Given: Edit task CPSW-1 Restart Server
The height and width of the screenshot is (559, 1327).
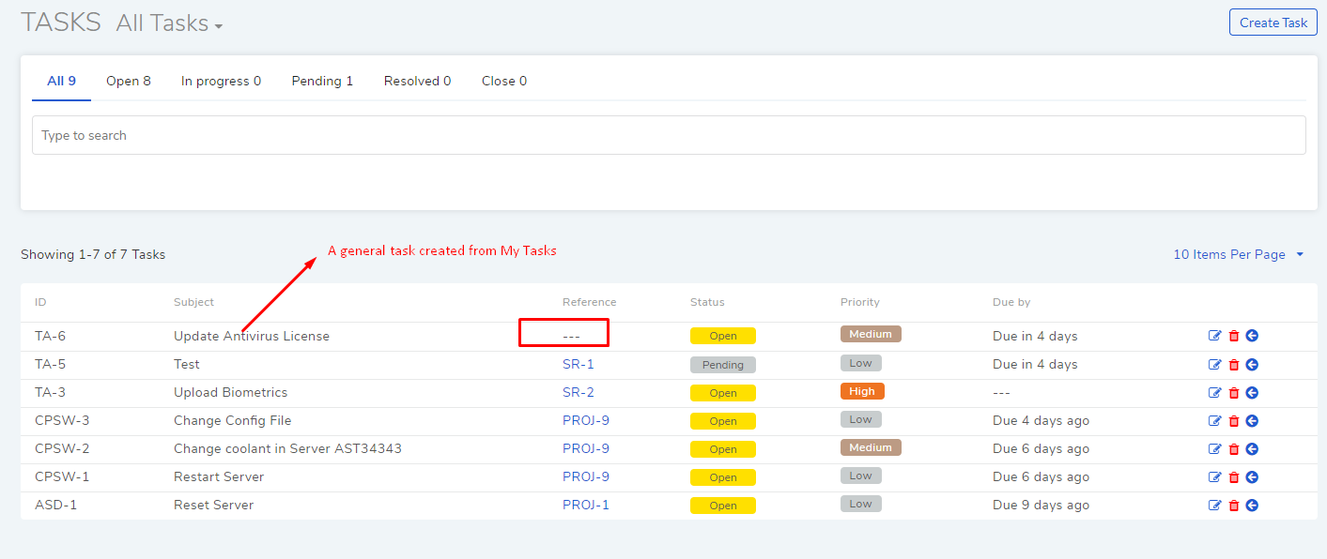Looking at the screenshot, I should coord(1215,476).
